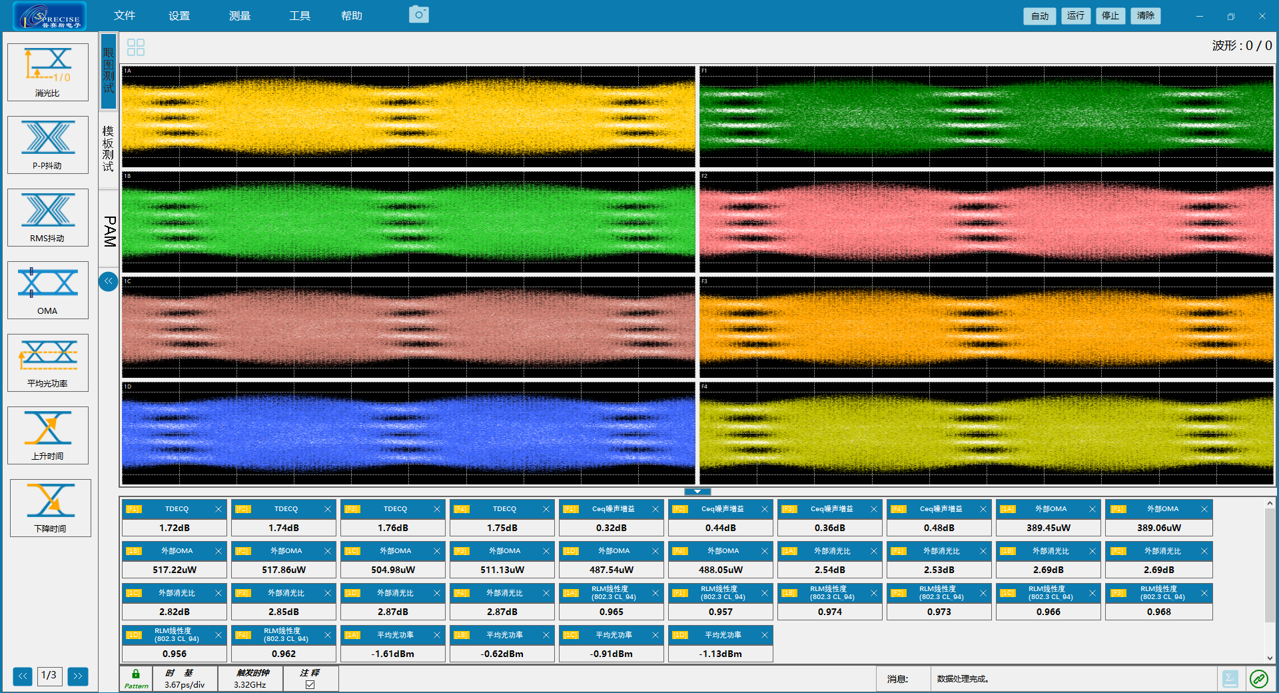Select the 1B green eye diagram
The width and height of the screenshot is (1279, 693).
point(408,221)
